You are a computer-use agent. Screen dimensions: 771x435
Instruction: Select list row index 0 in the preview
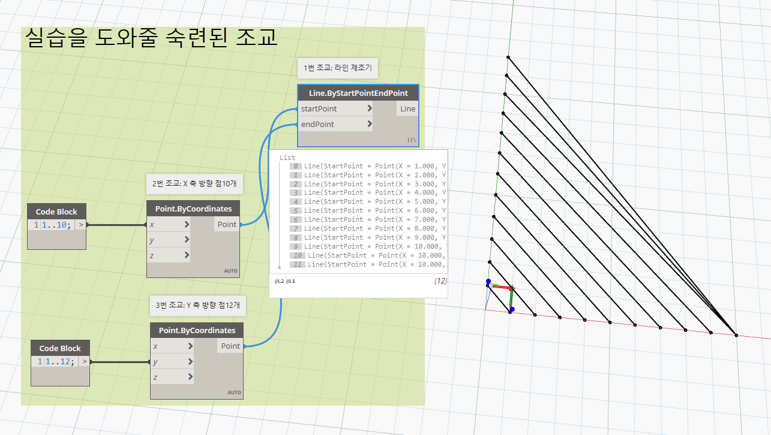pos(368,166)
